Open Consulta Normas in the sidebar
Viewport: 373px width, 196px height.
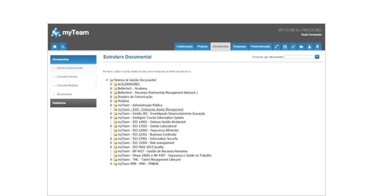67,76
